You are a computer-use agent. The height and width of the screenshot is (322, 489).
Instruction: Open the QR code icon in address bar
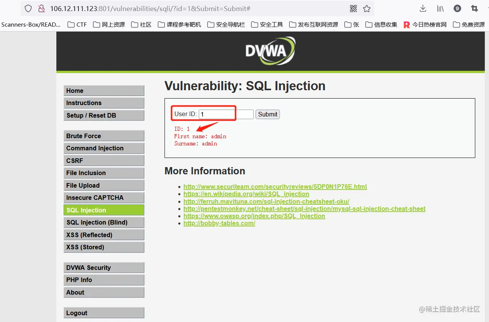[353, 8]
